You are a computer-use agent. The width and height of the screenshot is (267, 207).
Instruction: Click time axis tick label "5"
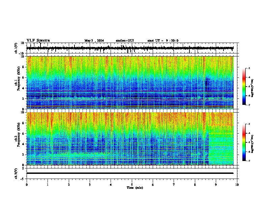pyautogui.click(x=132, y=185)
